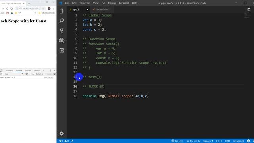Open the Gmail bookmark
Viewport: 254px width, 143px height.
(8, 13)
